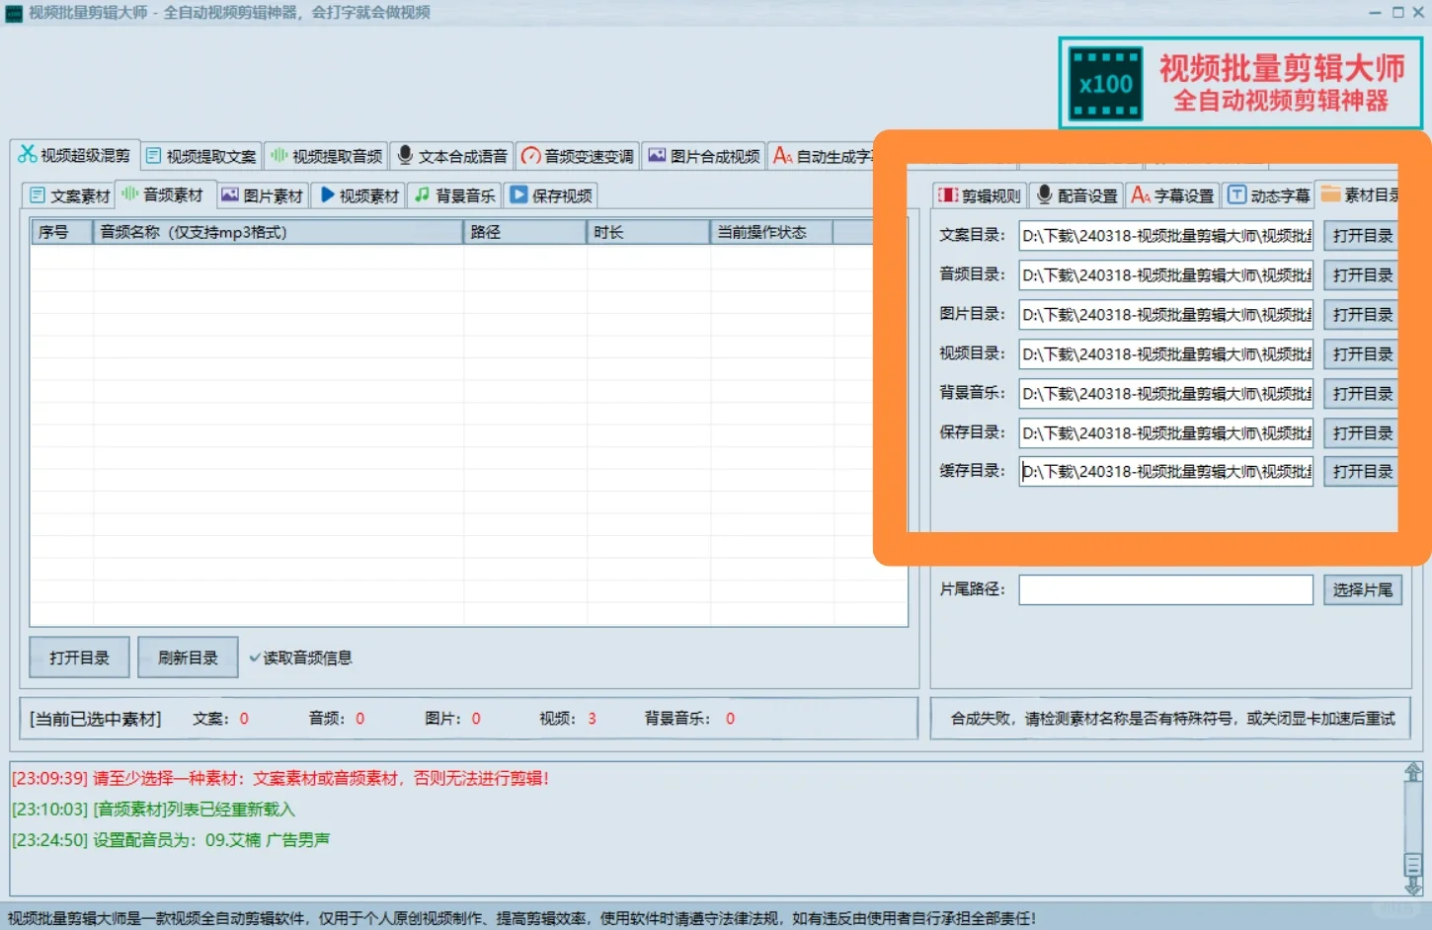
Task: Select the 配音设置 microphone icon
Action: (x=1044, y=194)
